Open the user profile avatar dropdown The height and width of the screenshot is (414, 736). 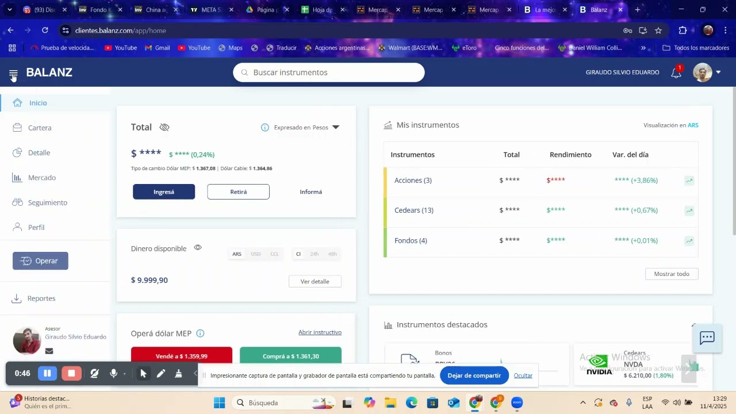coord(707,72)
